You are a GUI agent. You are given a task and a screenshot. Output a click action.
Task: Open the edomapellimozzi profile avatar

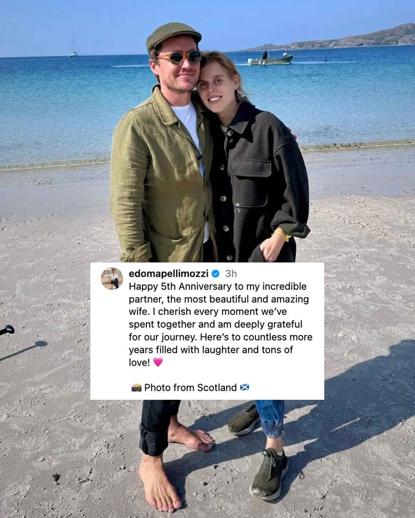pos(111,278)
